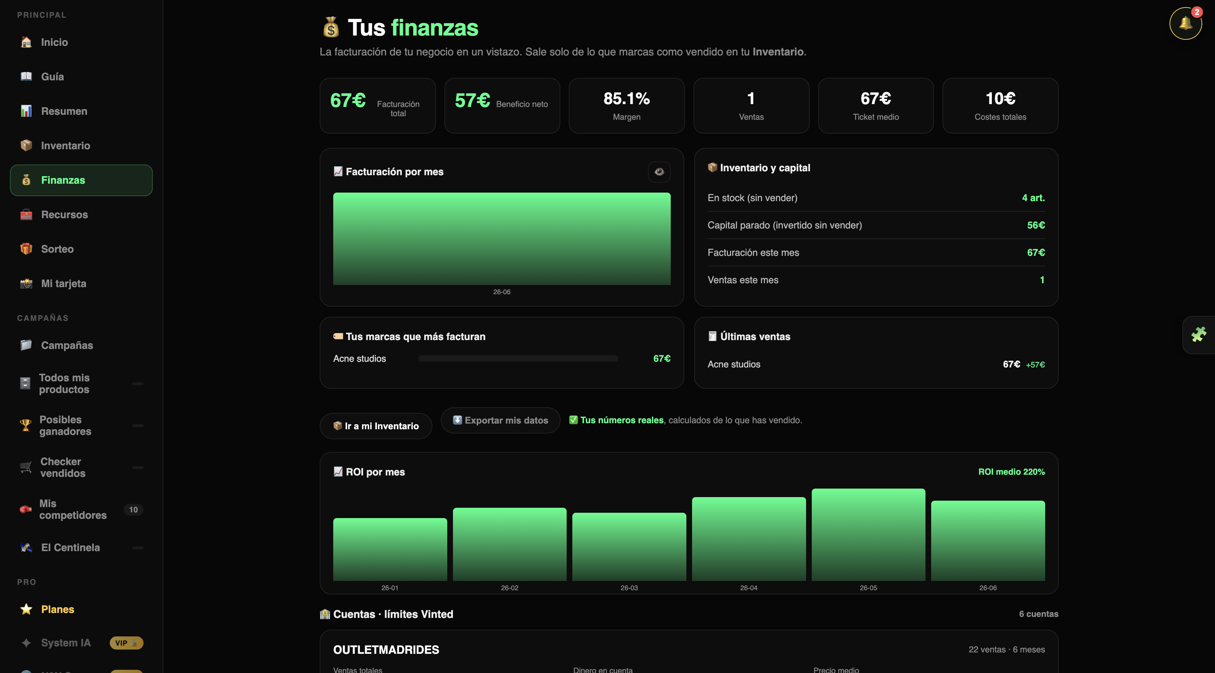Click the Todos mis productos cabinet icon
1215x673 pixels.
[x=26, y=383]
